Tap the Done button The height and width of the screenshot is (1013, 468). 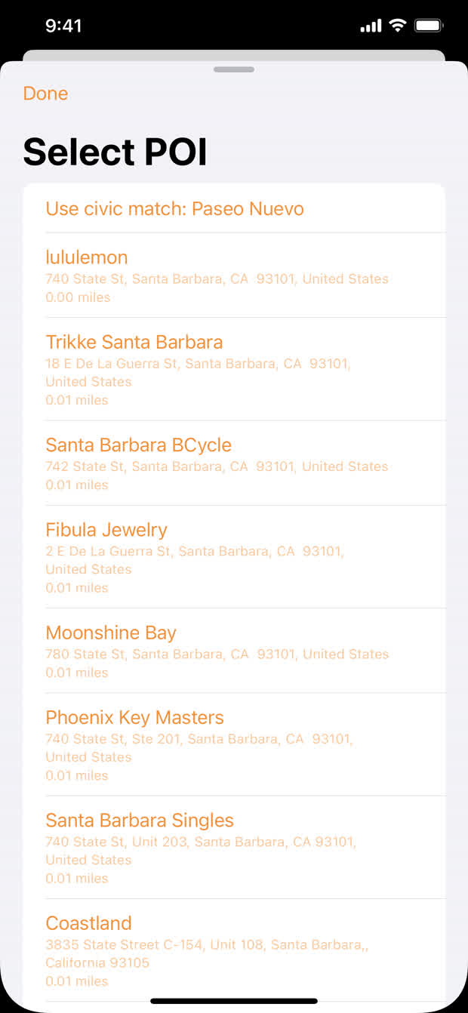(x=45, y=94)
